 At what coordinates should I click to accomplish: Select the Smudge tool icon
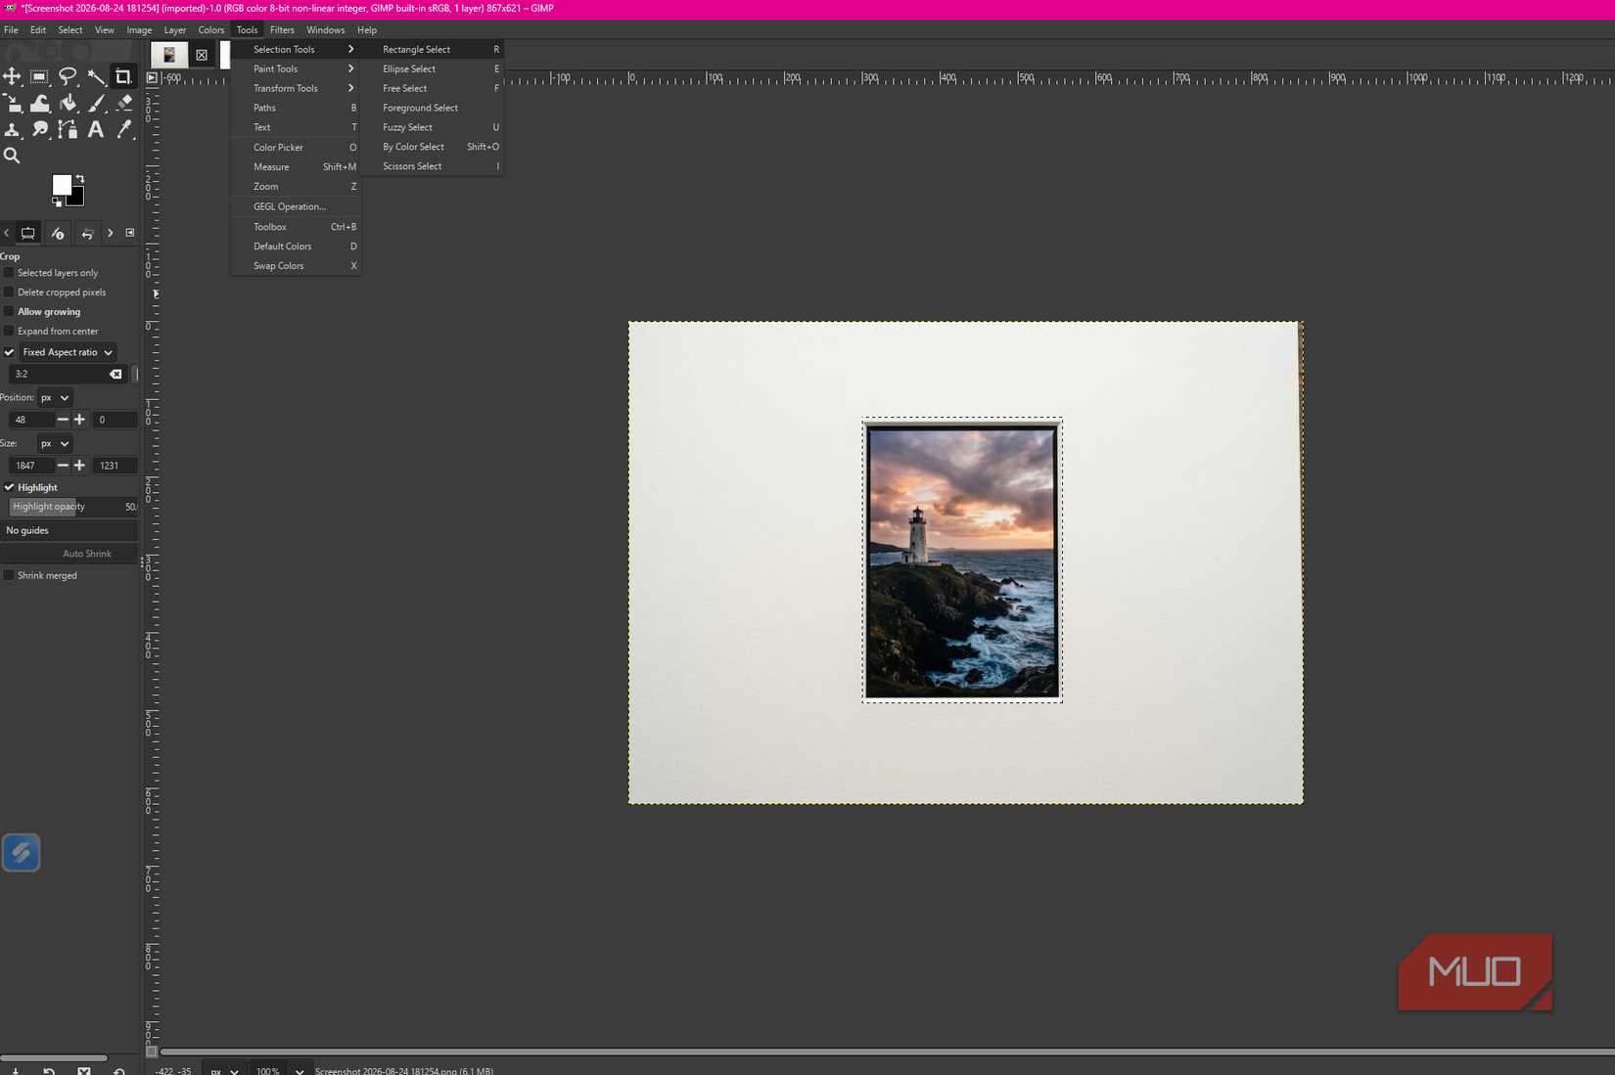[x=39, y=129]
